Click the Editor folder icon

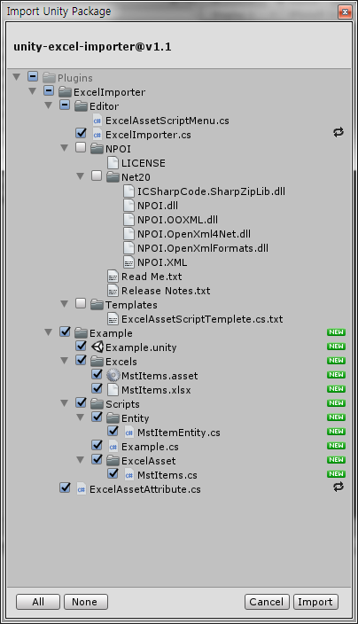pyautogui.click(x=81, y=106)
